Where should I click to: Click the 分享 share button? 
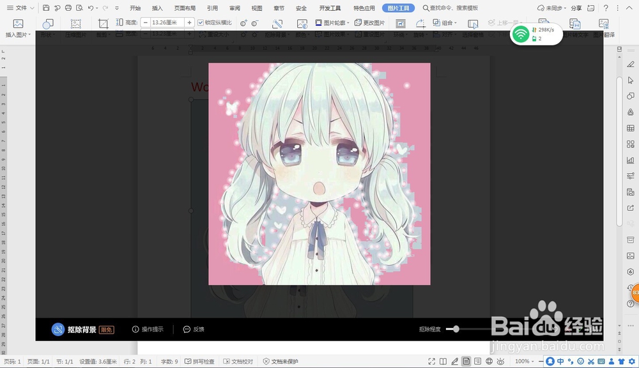pyautogui.click(x=576, y=8)
